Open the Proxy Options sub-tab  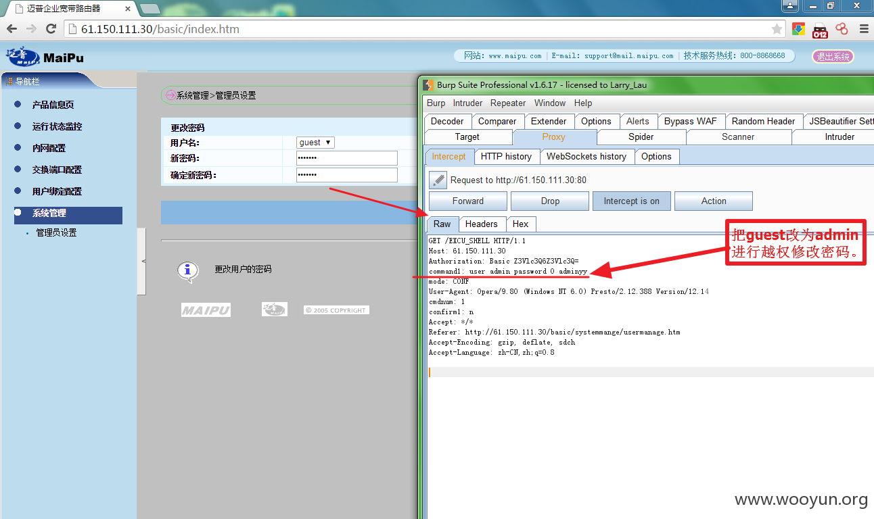pos(656,157)
